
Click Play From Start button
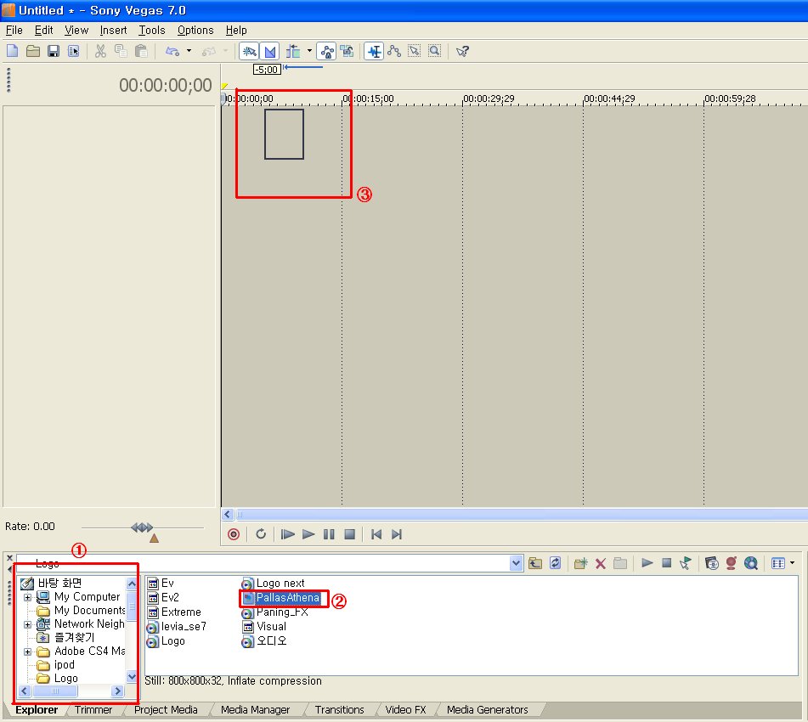click(287, 534)
